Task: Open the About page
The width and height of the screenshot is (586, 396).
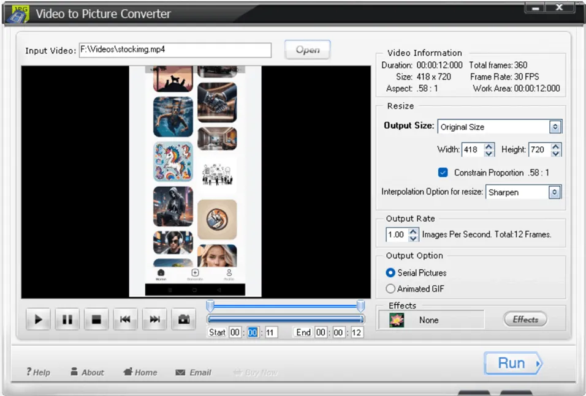Action: tap(87, 372)
